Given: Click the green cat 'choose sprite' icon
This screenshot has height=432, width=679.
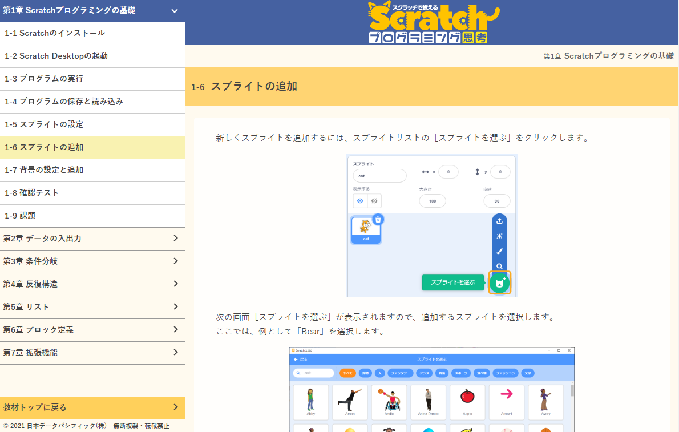Looking at the screenshot, I should pyautogui.click(x=499, y=282).
